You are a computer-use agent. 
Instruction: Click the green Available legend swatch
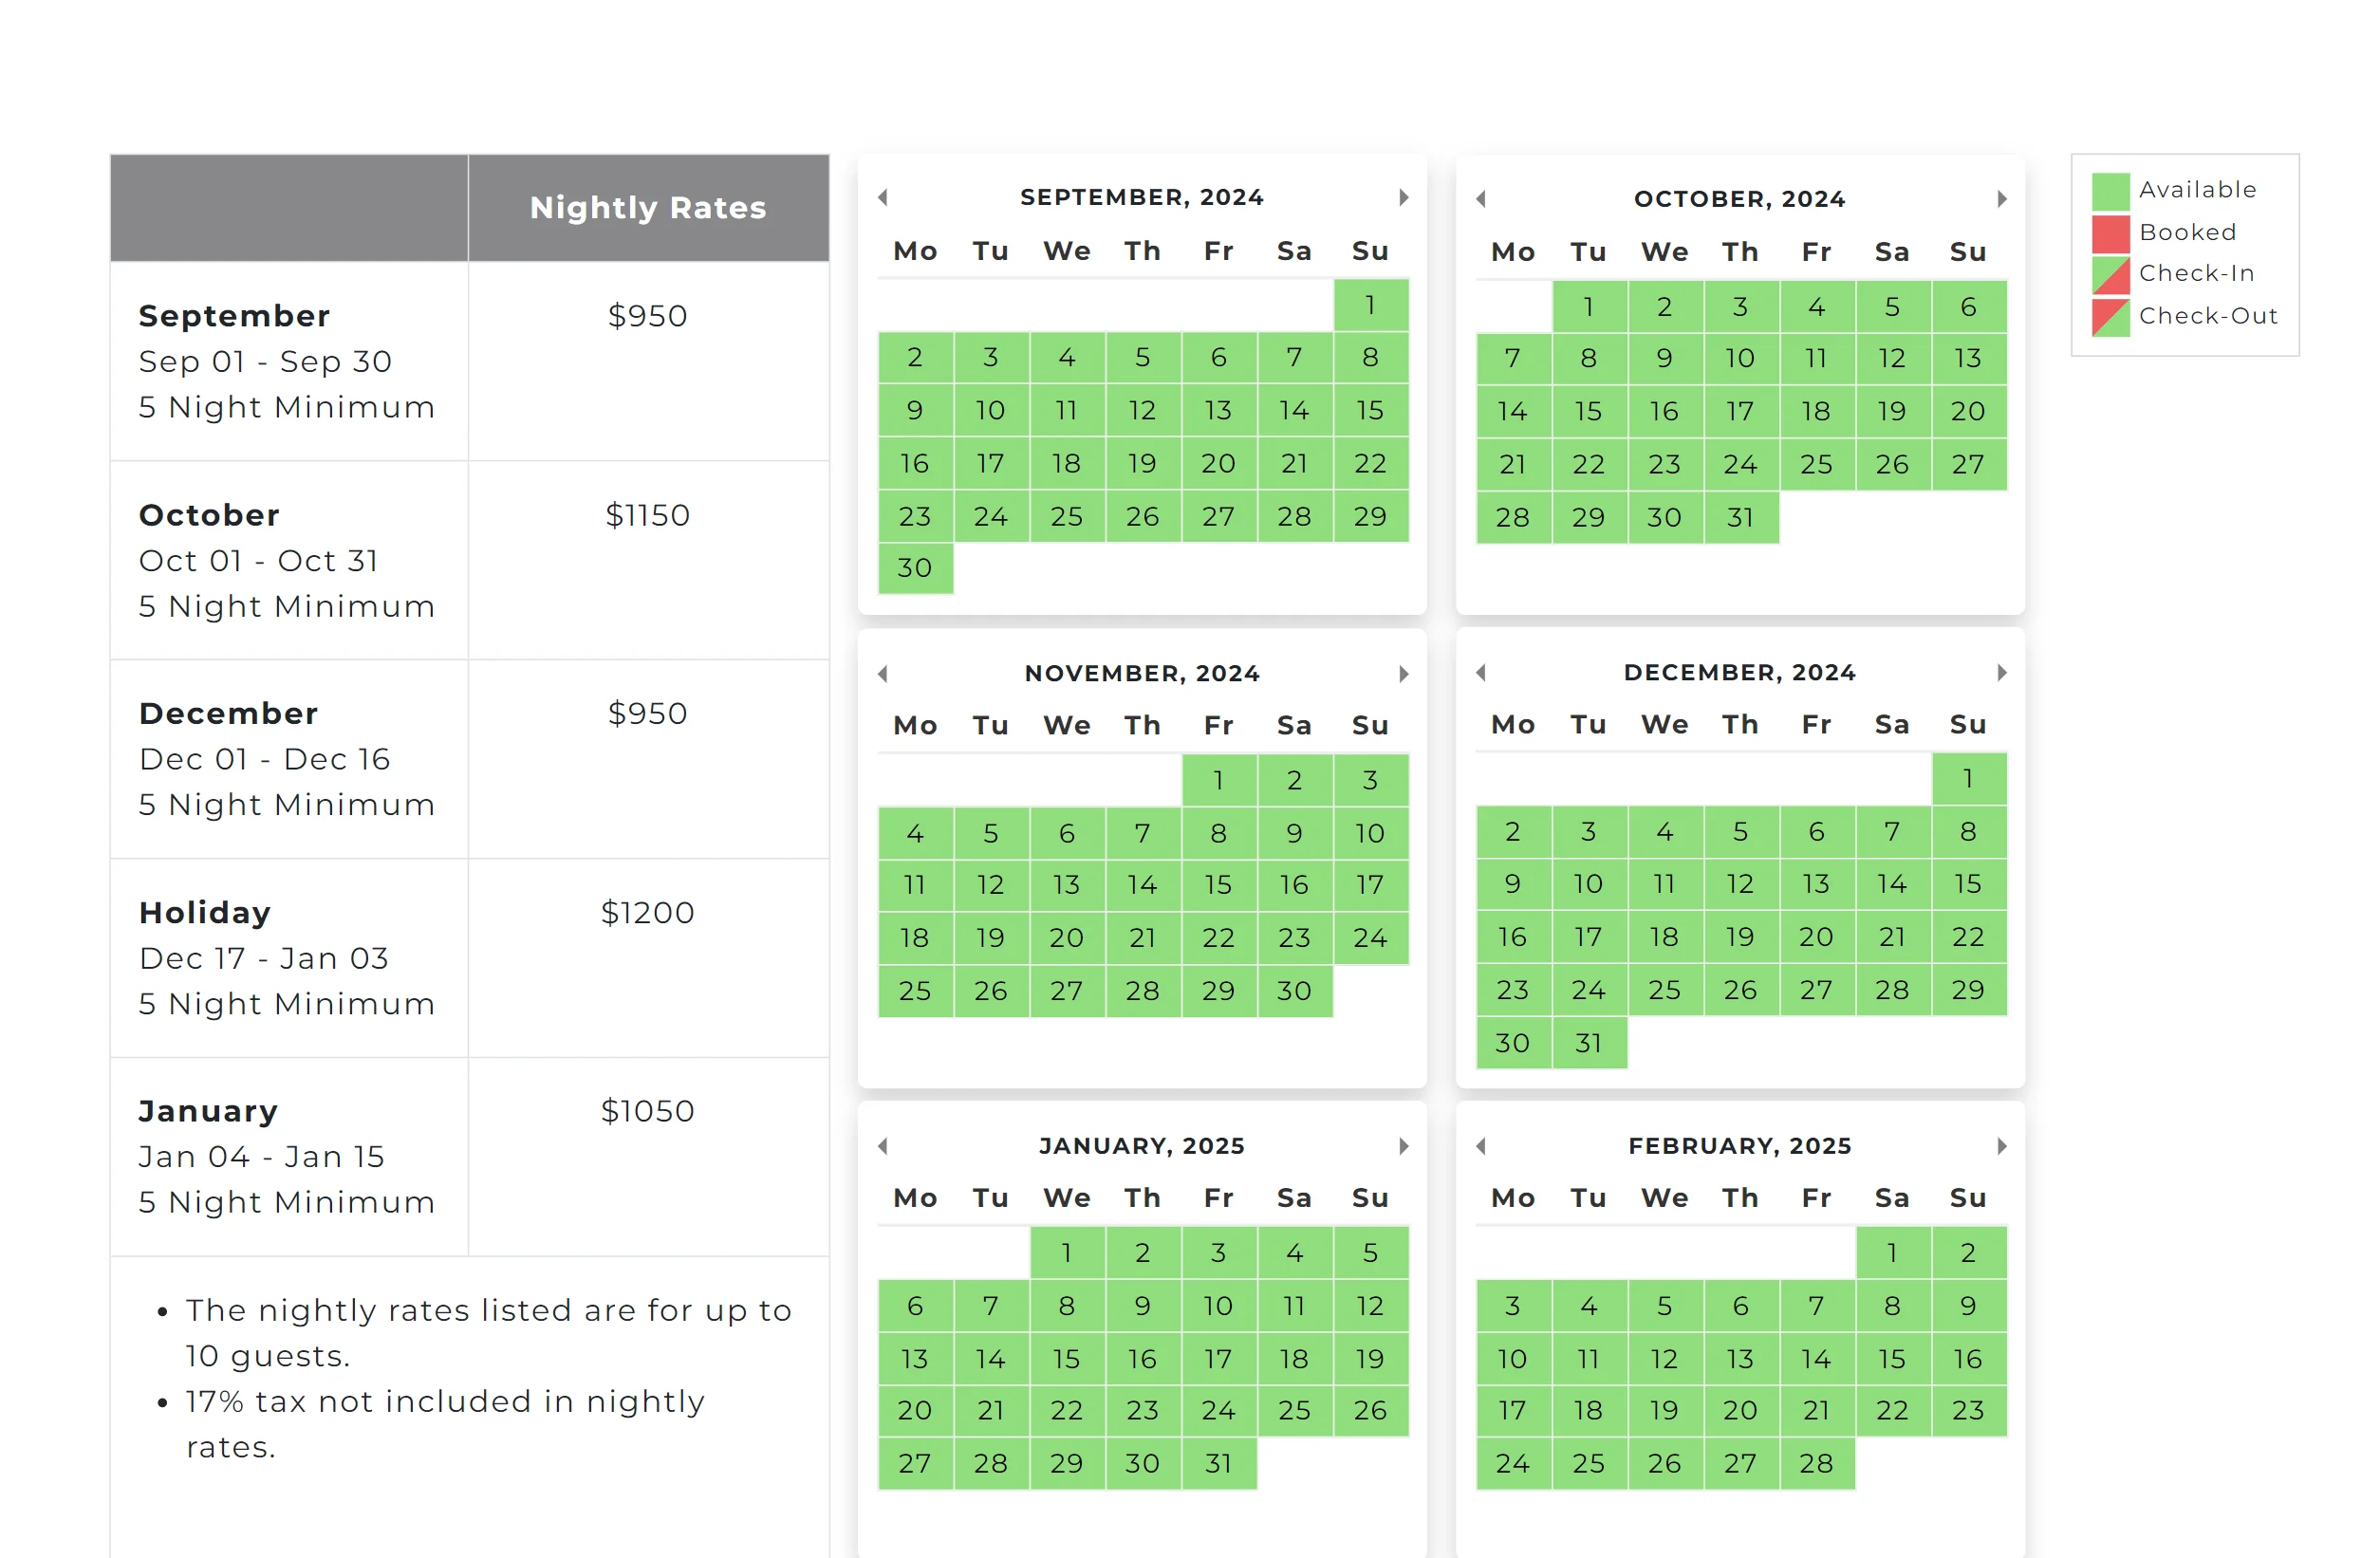pos(2110,190)
